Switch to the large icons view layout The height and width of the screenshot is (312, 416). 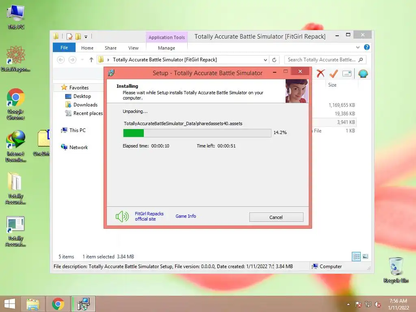coord(365,256)
